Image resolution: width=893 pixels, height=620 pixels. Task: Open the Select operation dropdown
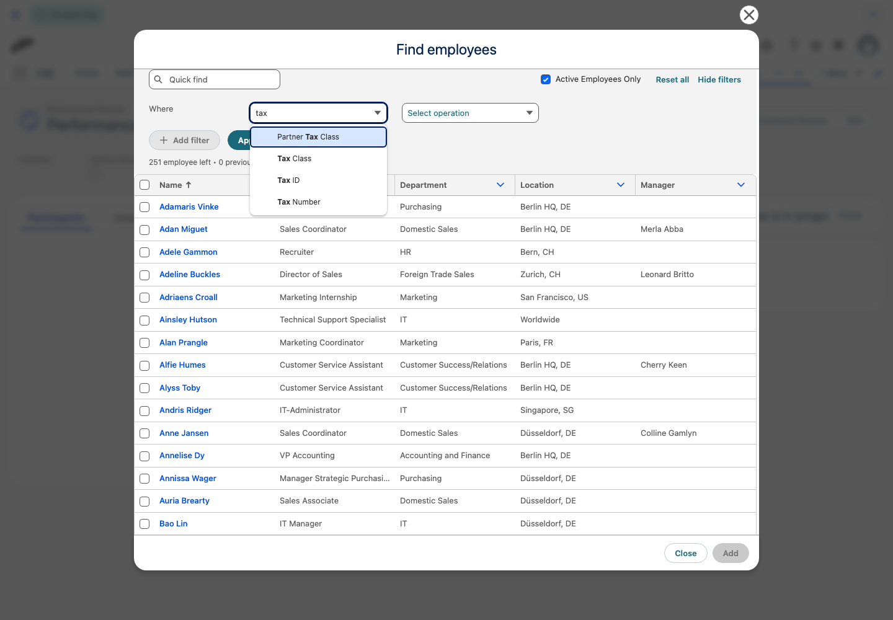470,113
